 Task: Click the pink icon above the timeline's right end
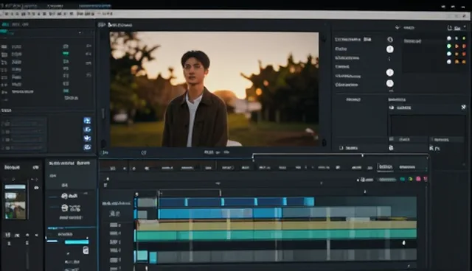418,179
